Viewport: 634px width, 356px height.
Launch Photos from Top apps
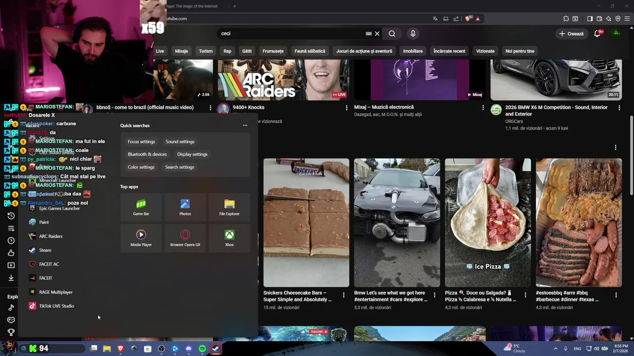click(x=185, y=207)
